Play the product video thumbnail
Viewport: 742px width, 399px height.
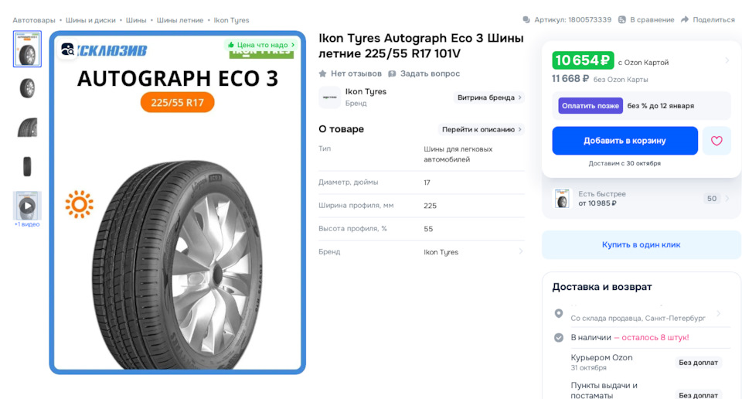27,206
